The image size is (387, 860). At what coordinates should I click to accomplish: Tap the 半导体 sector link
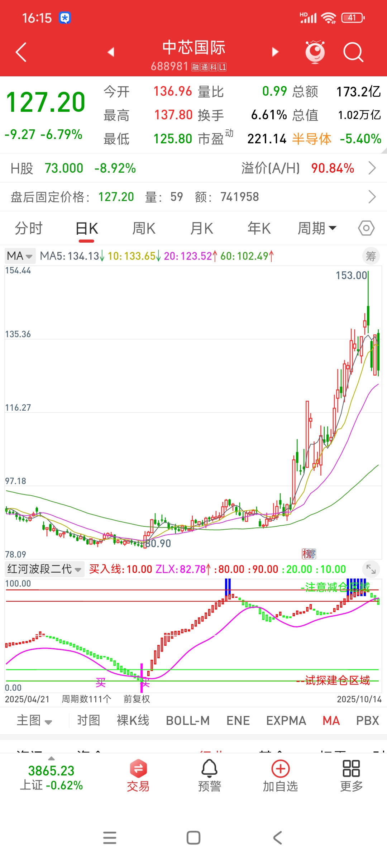tap(312, 139)
